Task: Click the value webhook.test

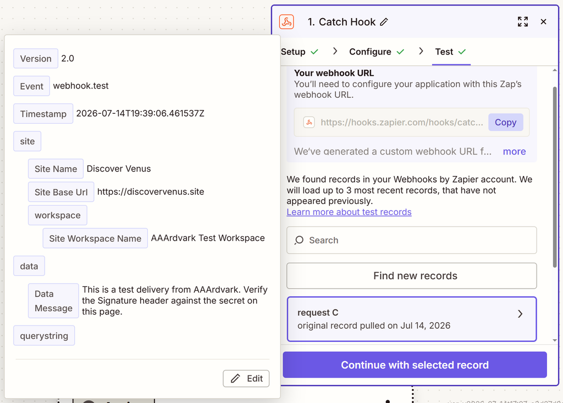Action: [81, 86]
